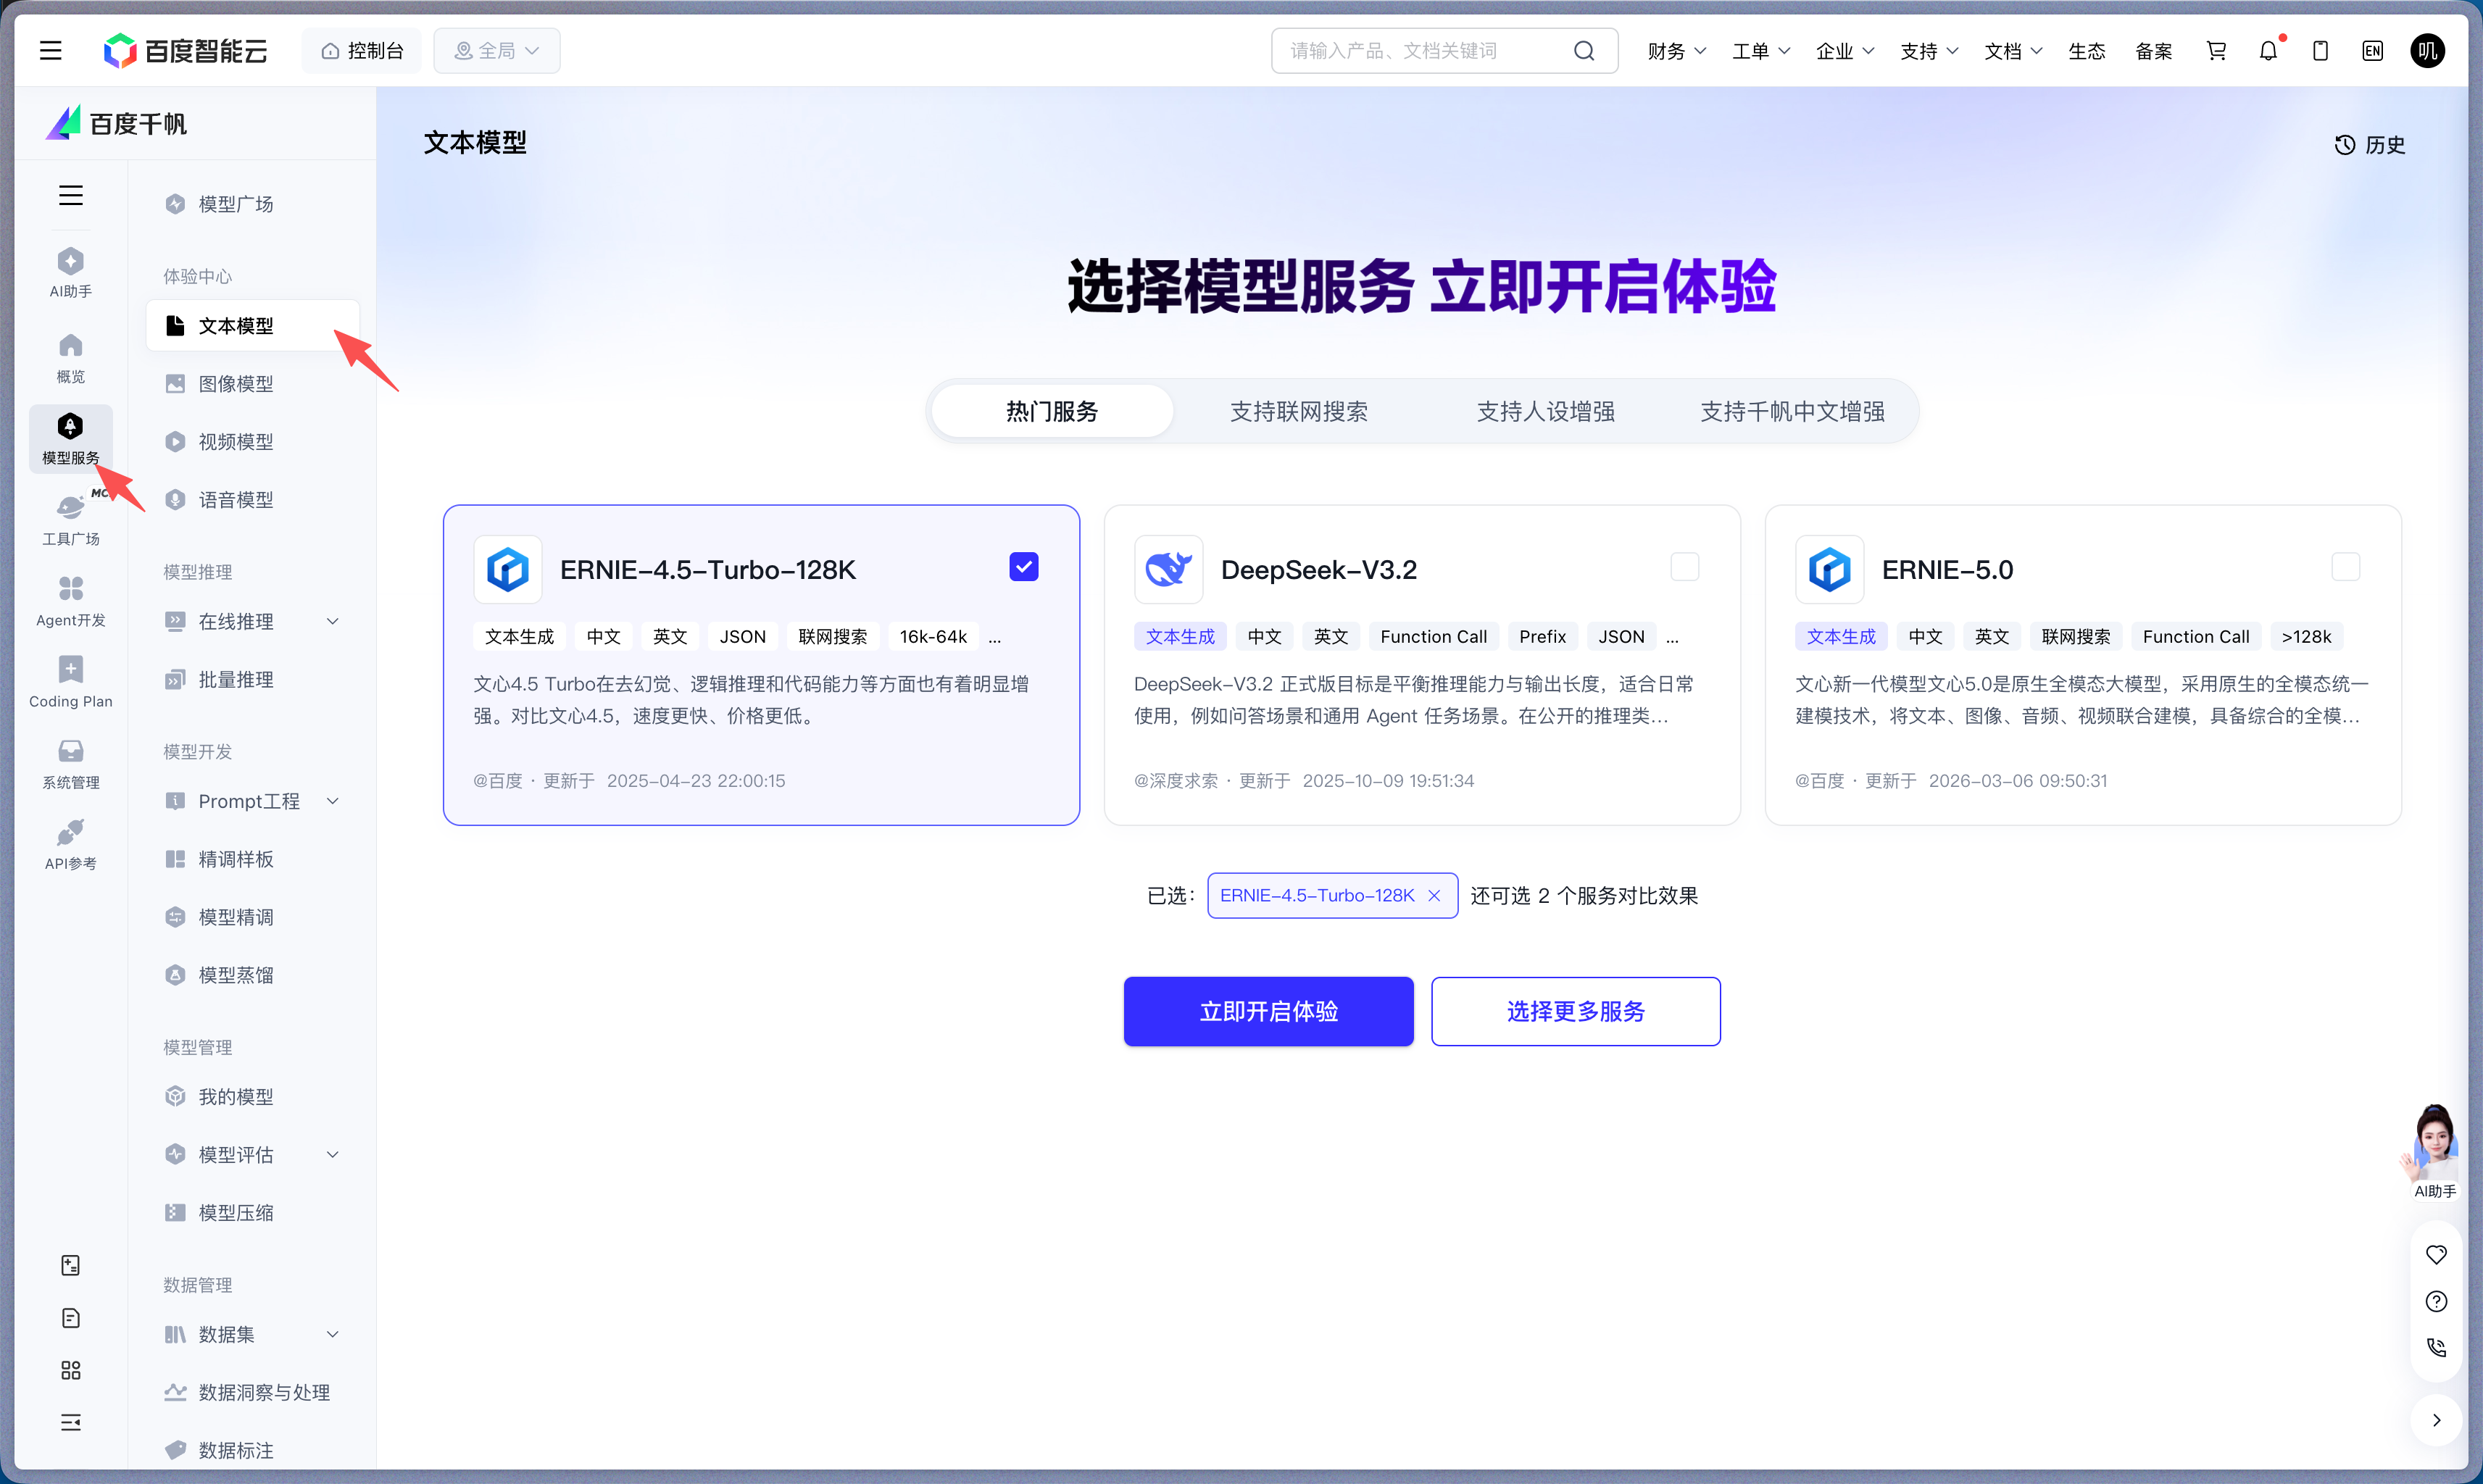Open the Coding Plan section
This screenshot has width=2483, height=1484.
70,680
